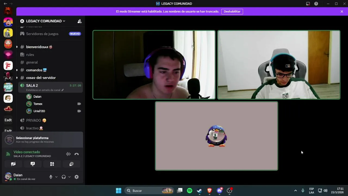Toggle noise suppression waveform icon
This screenshot has height=196, width=348.
pos(69,154)
